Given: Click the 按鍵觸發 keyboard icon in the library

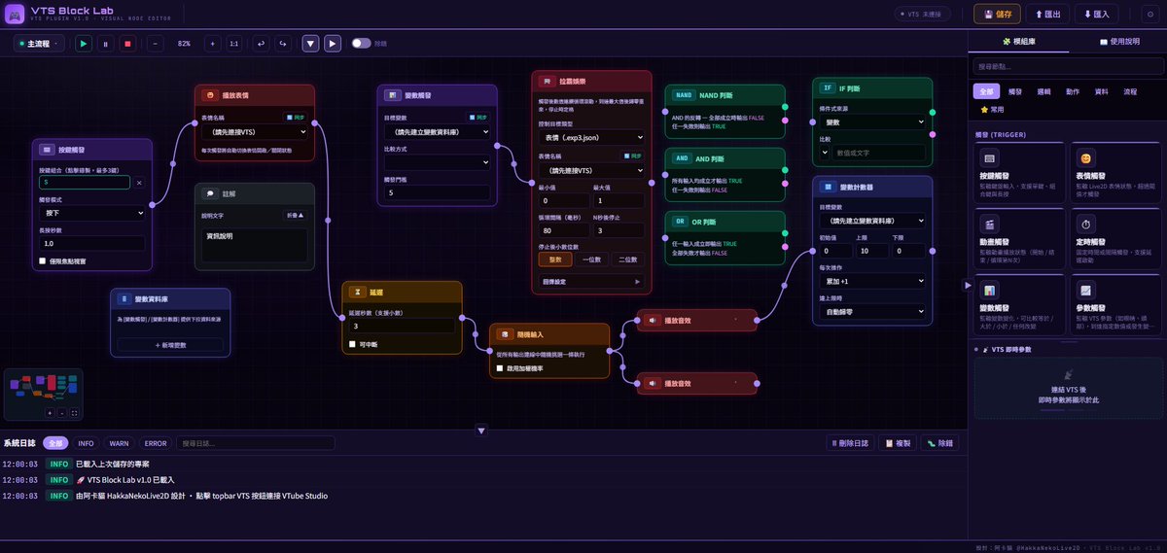Looking at the screenshot, I should pyautogui.click(x=990, y=157).
